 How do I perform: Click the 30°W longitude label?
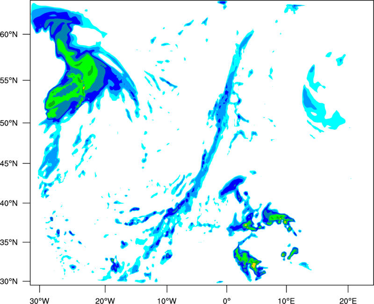point(39,301)
